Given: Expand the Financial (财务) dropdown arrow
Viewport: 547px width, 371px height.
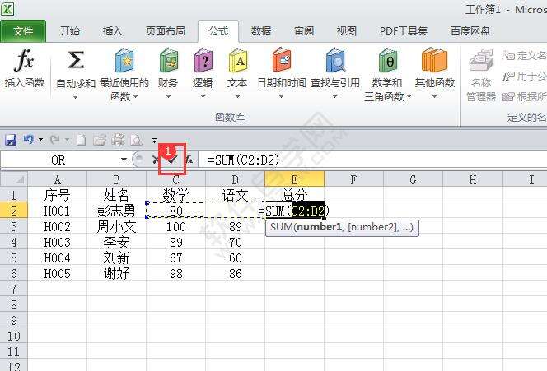Looking at the screenshot, I should point(169,96).
